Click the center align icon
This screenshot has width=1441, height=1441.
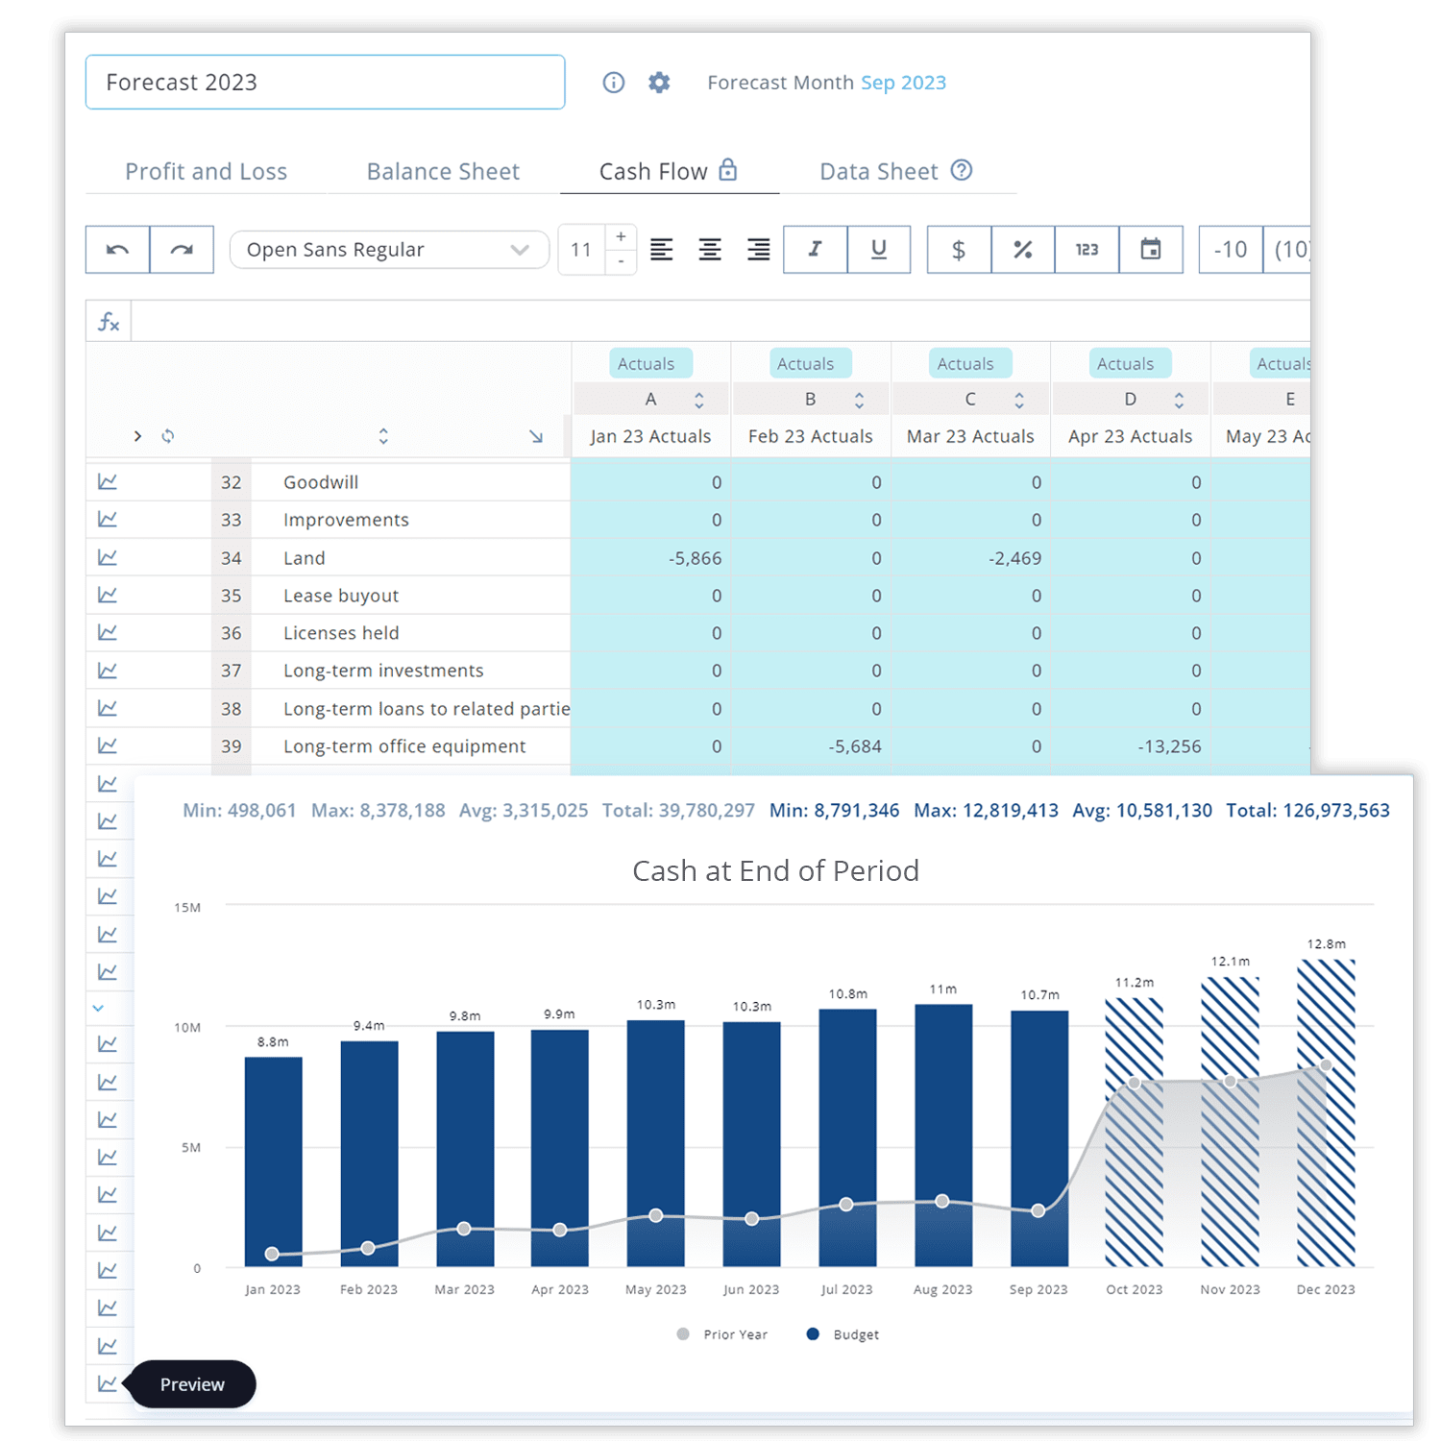point(710,250)
